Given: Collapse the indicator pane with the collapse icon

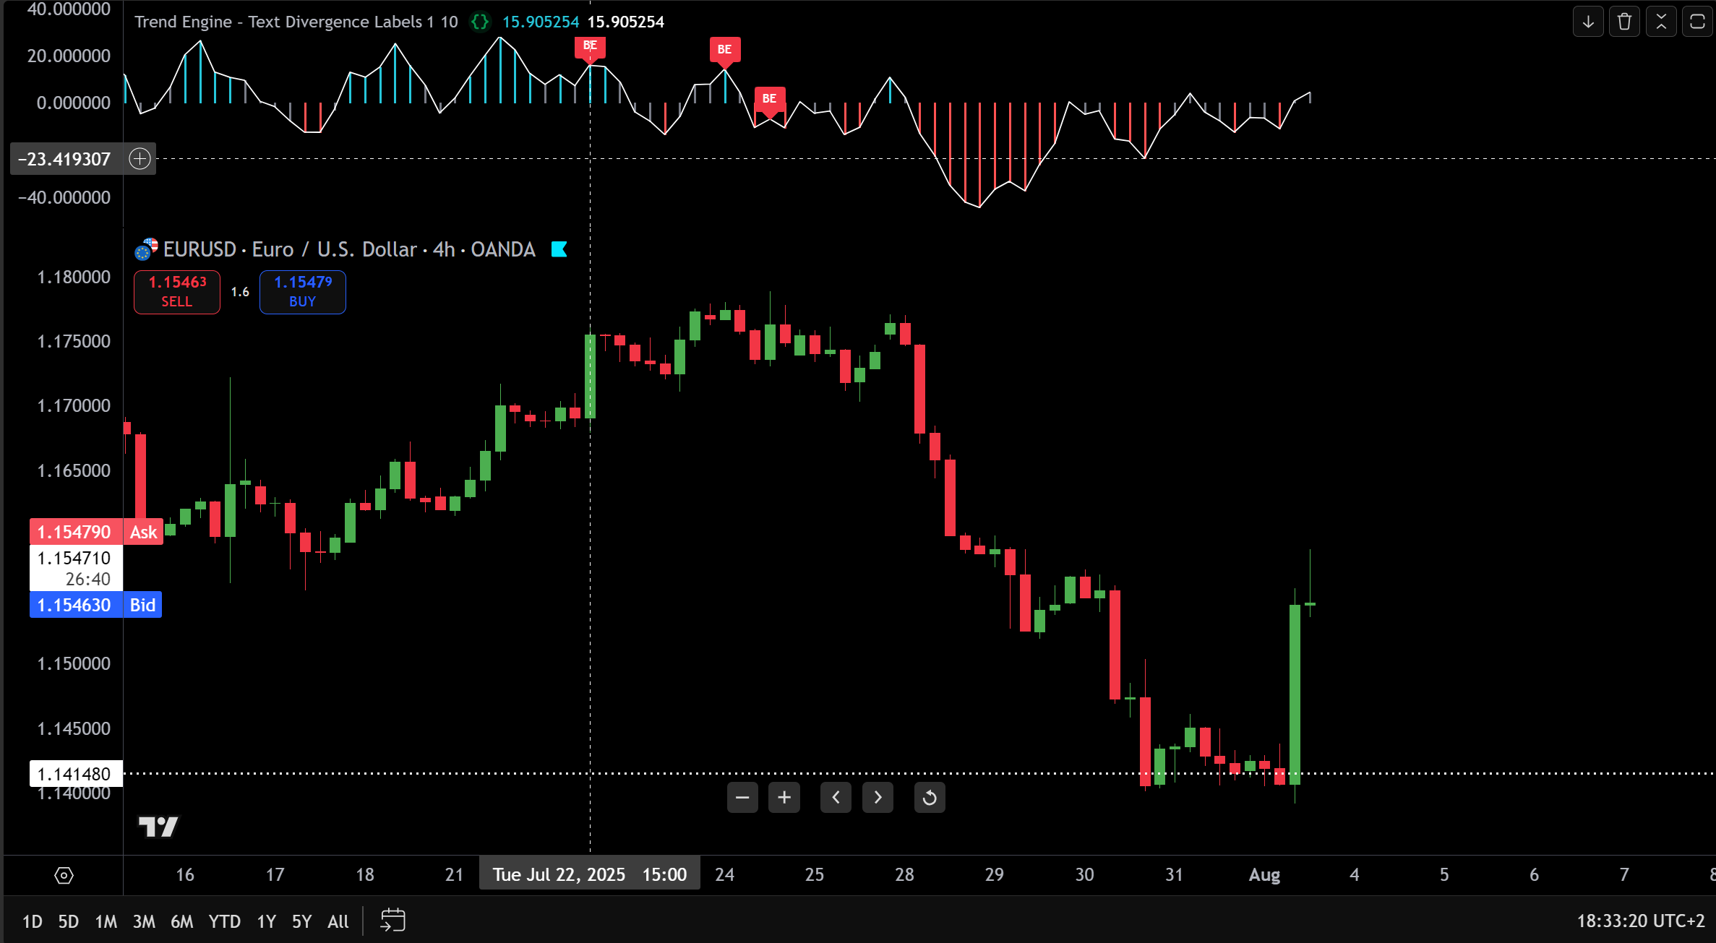Looking at the screenshot, I should coord(1661,22).
